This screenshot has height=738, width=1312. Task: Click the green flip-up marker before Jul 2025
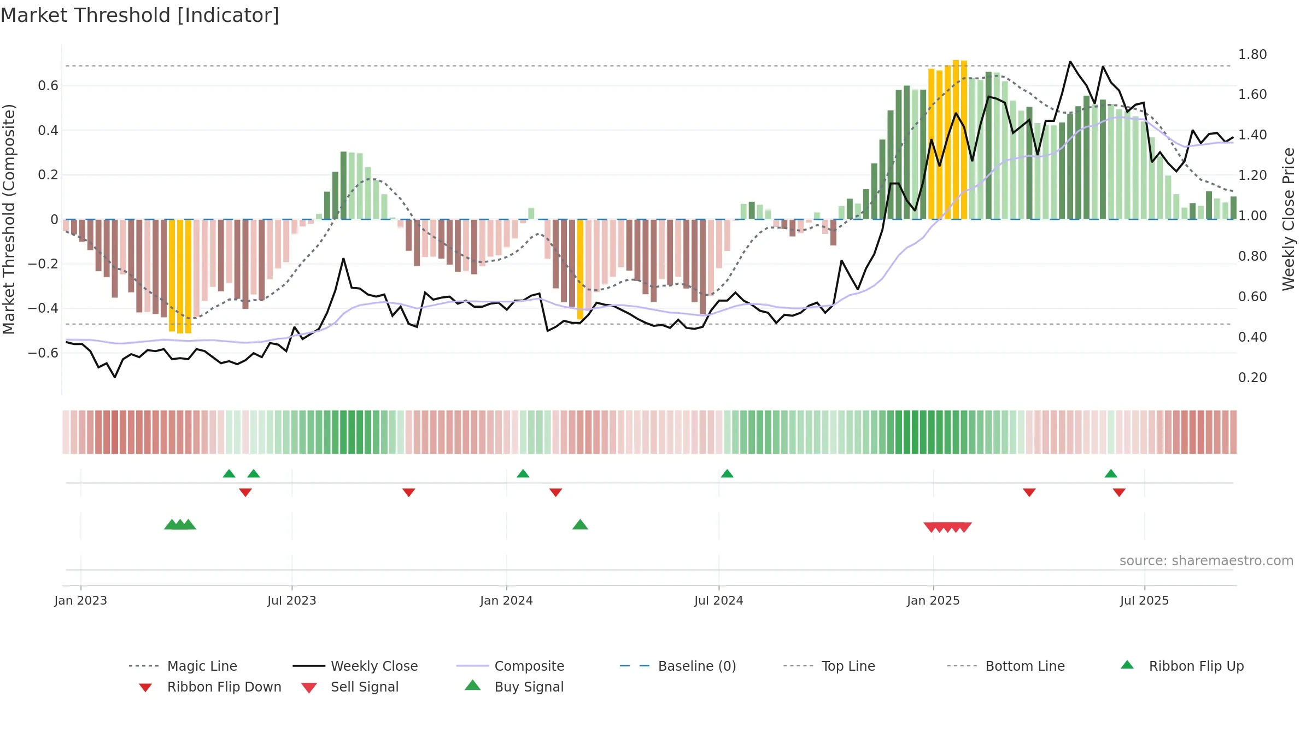tap(1111, 473)
